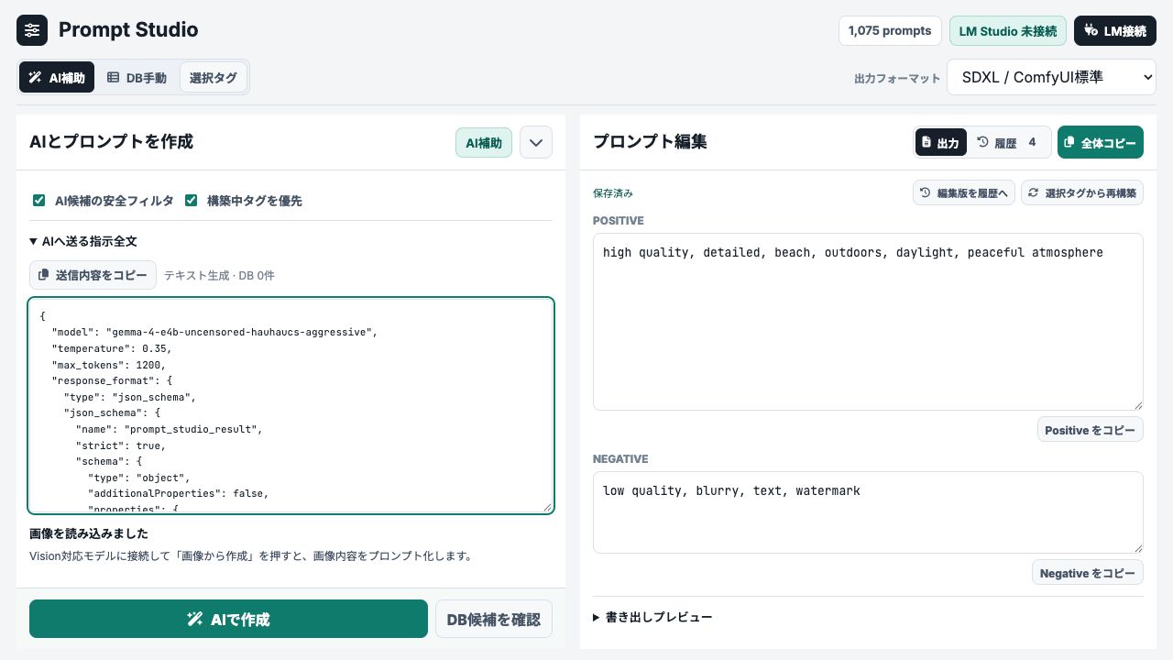Click into the NEGATIVE prompt text area
Screen dimensions: 1173x660
[x=868, y=512]
